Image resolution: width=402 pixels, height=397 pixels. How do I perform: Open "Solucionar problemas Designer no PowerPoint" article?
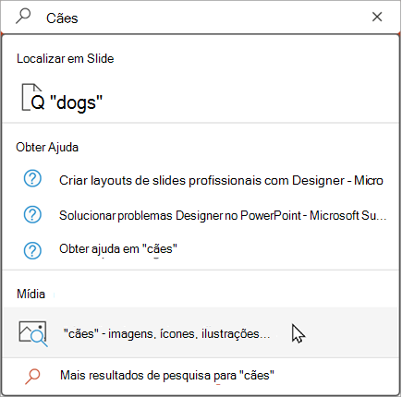click(201, 215)
